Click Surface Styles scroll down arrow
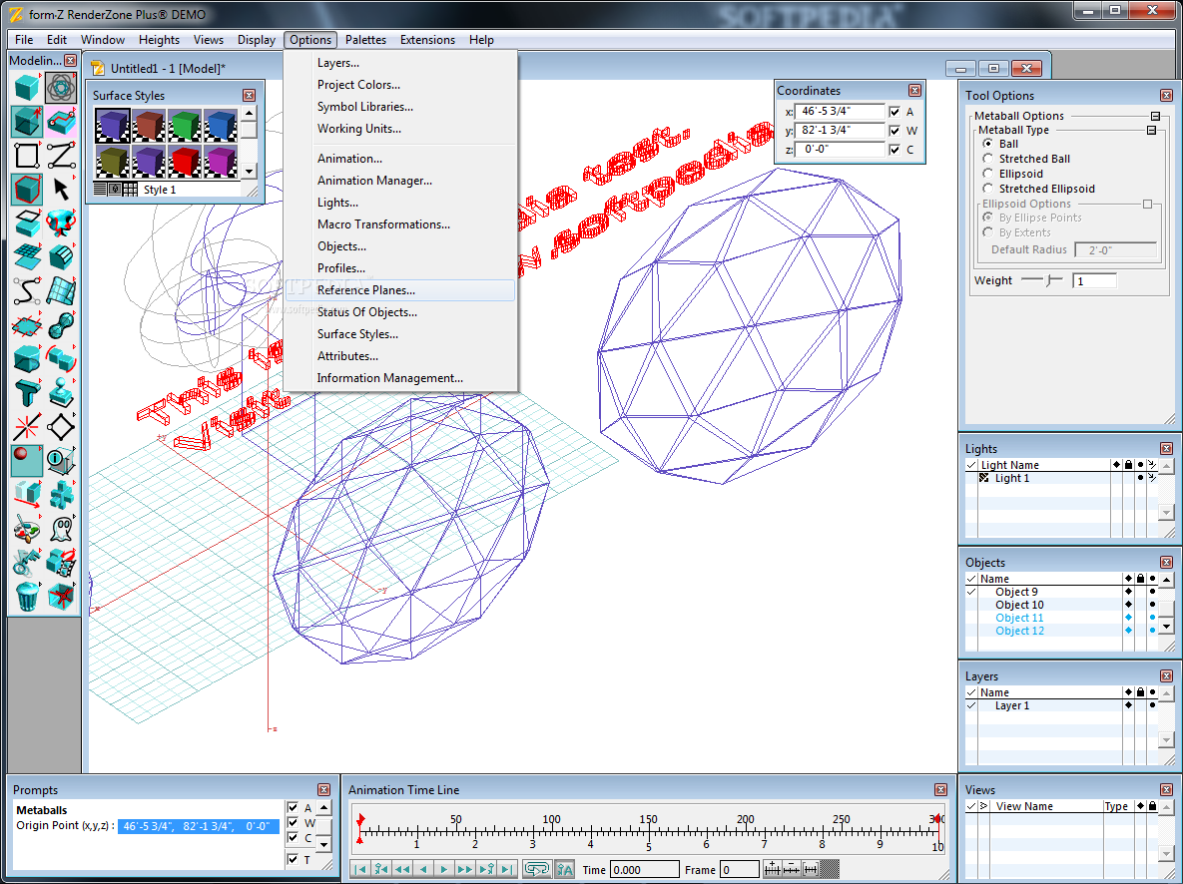 pyautogui.click(x=249, y=172)
